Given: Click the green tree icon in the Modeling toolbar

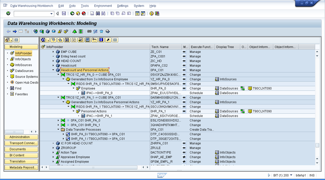Looking at the screenshot, I should [x=74, y=31].
